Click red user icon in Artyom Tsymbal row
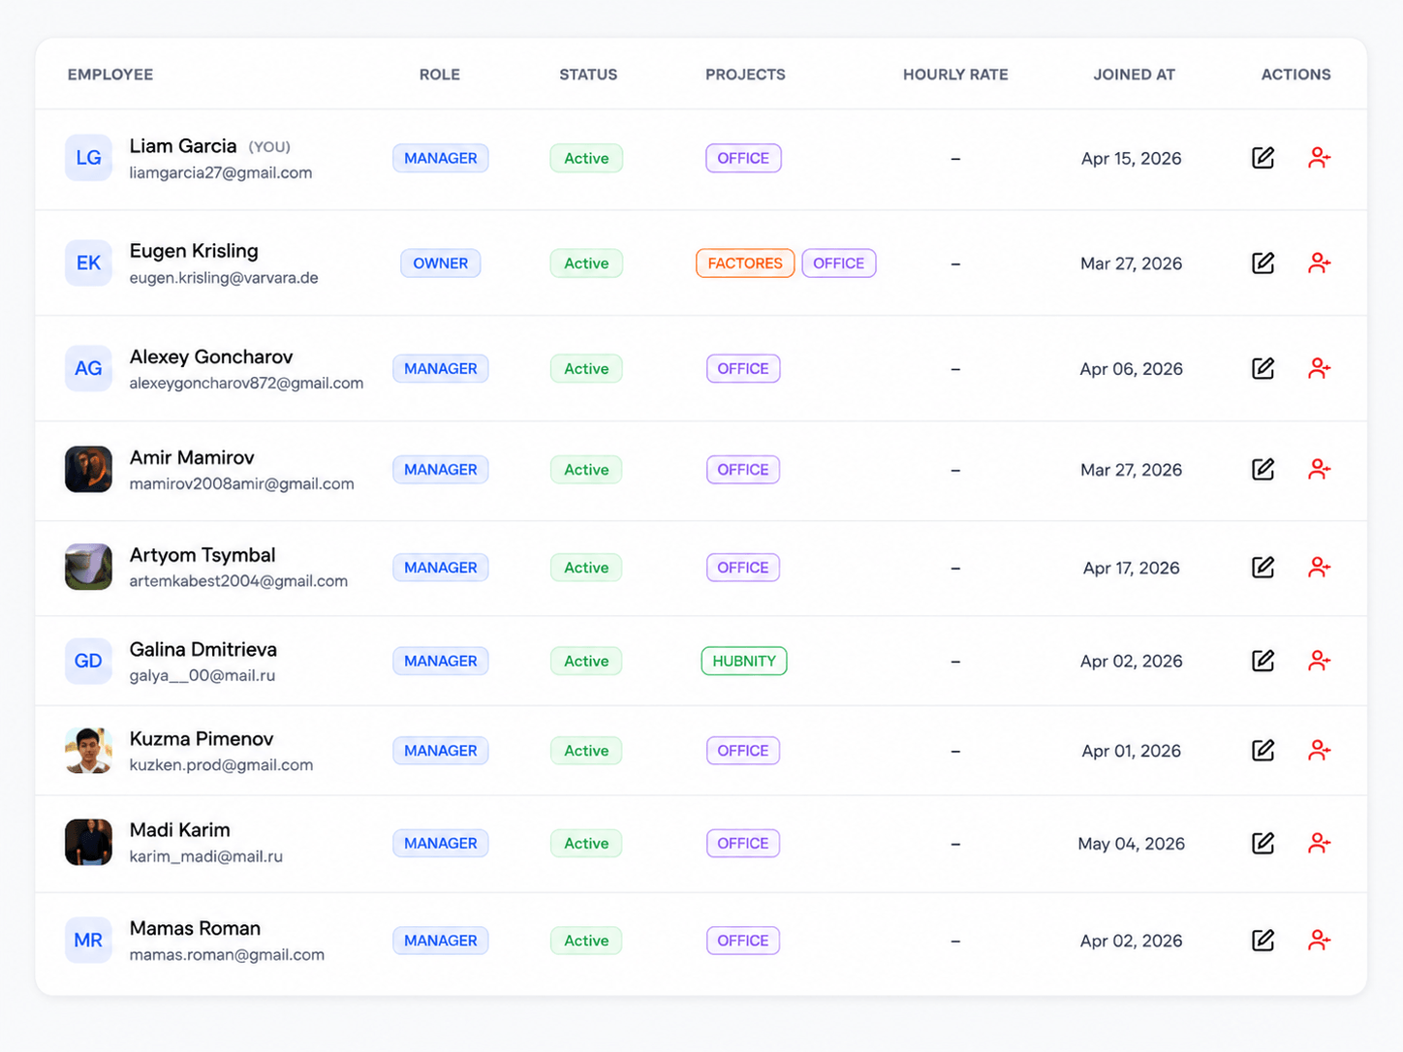The height and width of the screenshot is (1052, 1403). [x=1319, y=567]
